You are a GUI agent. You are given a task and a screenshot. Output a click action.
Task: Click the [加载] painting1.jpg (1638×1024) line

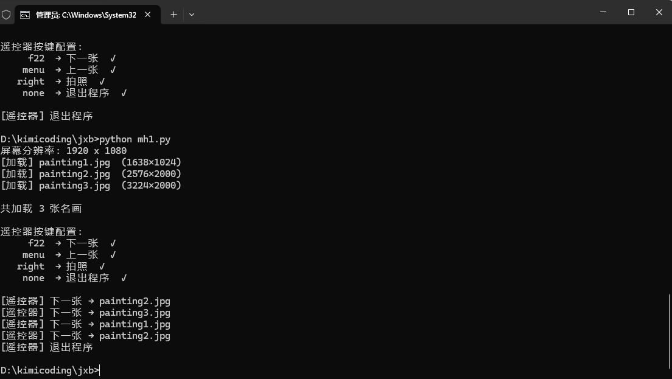(91, 162)
